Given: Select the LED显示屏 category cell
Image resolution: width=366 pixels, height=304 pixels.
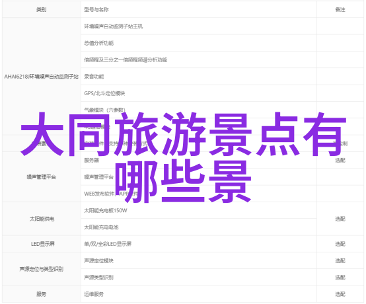Looking at the screenshot, I should tap(42, 244).
